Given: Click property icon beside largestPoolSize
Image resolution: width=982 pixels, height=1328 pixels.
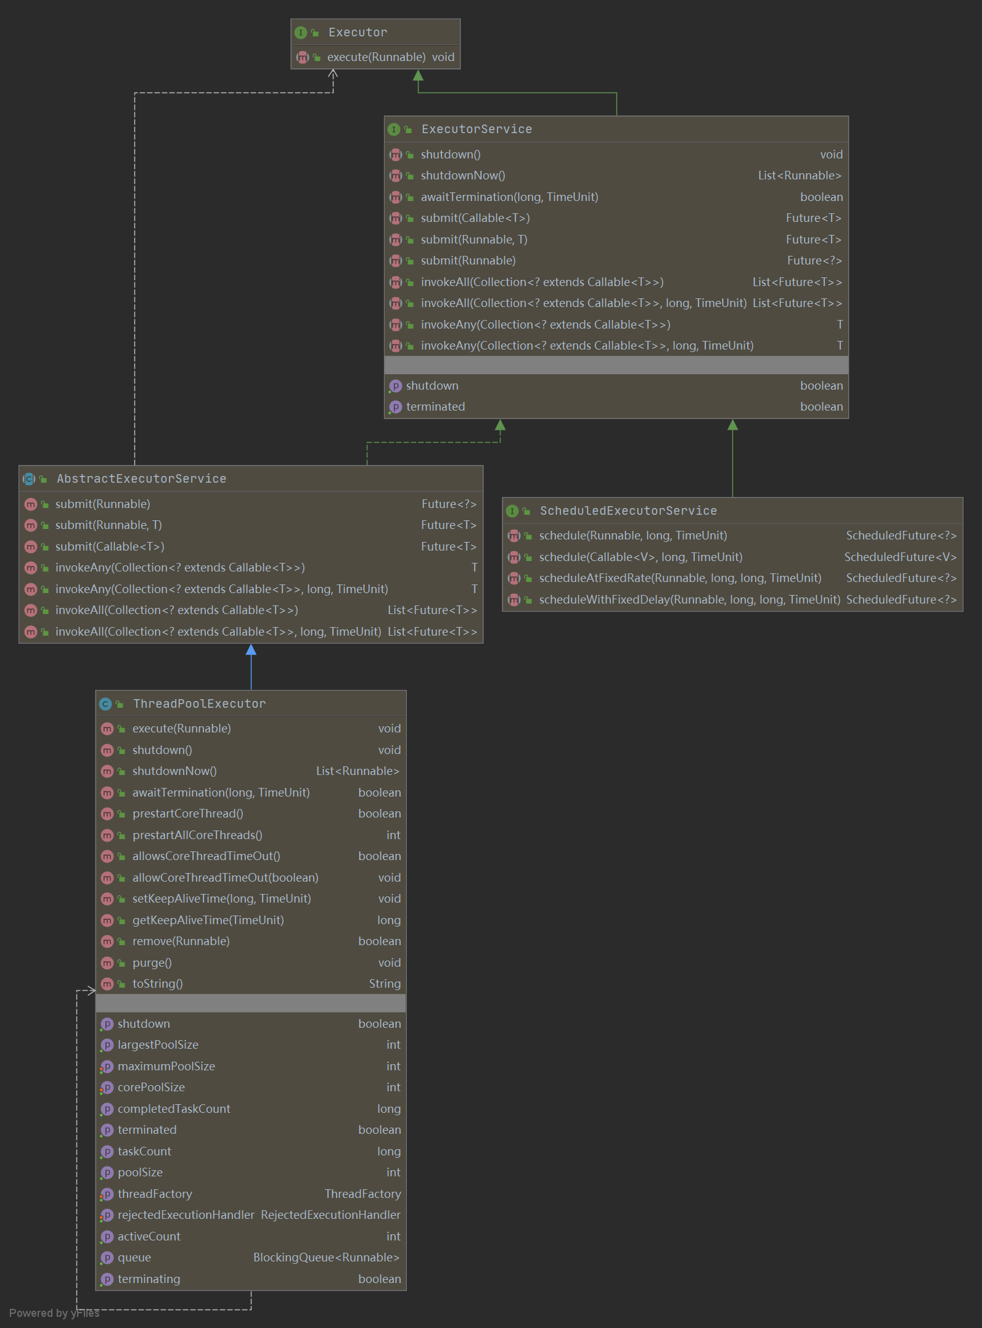Looking at the screenshot, I should [107, 1045].
